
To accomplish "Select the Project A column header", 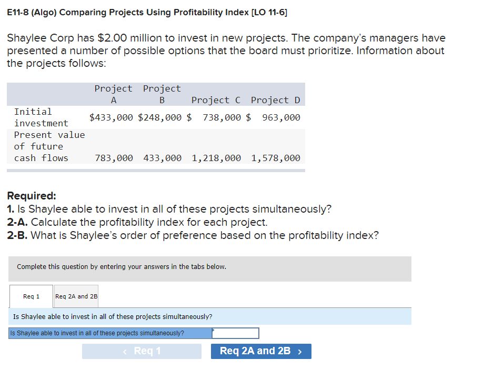I will (113, 94).
